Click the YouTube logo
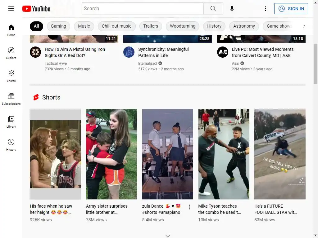Viewport: 318px width, 238px height. (x=36, y=9)
